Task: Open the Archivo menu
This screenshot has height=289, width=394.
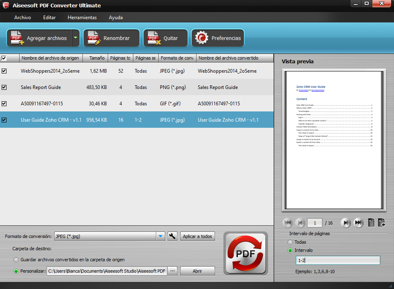Action: pos(22,17)
